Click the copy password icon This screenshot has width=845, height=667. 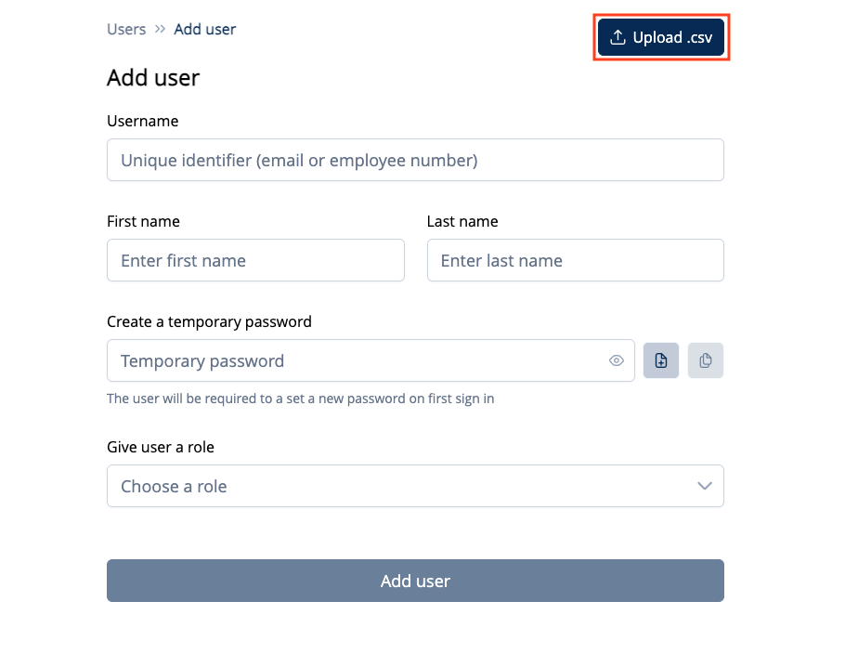pyautogui.click(x=706, y=360)
